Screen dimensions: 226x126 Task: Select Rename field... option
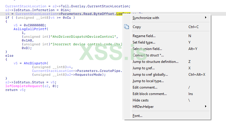point(144,36)
